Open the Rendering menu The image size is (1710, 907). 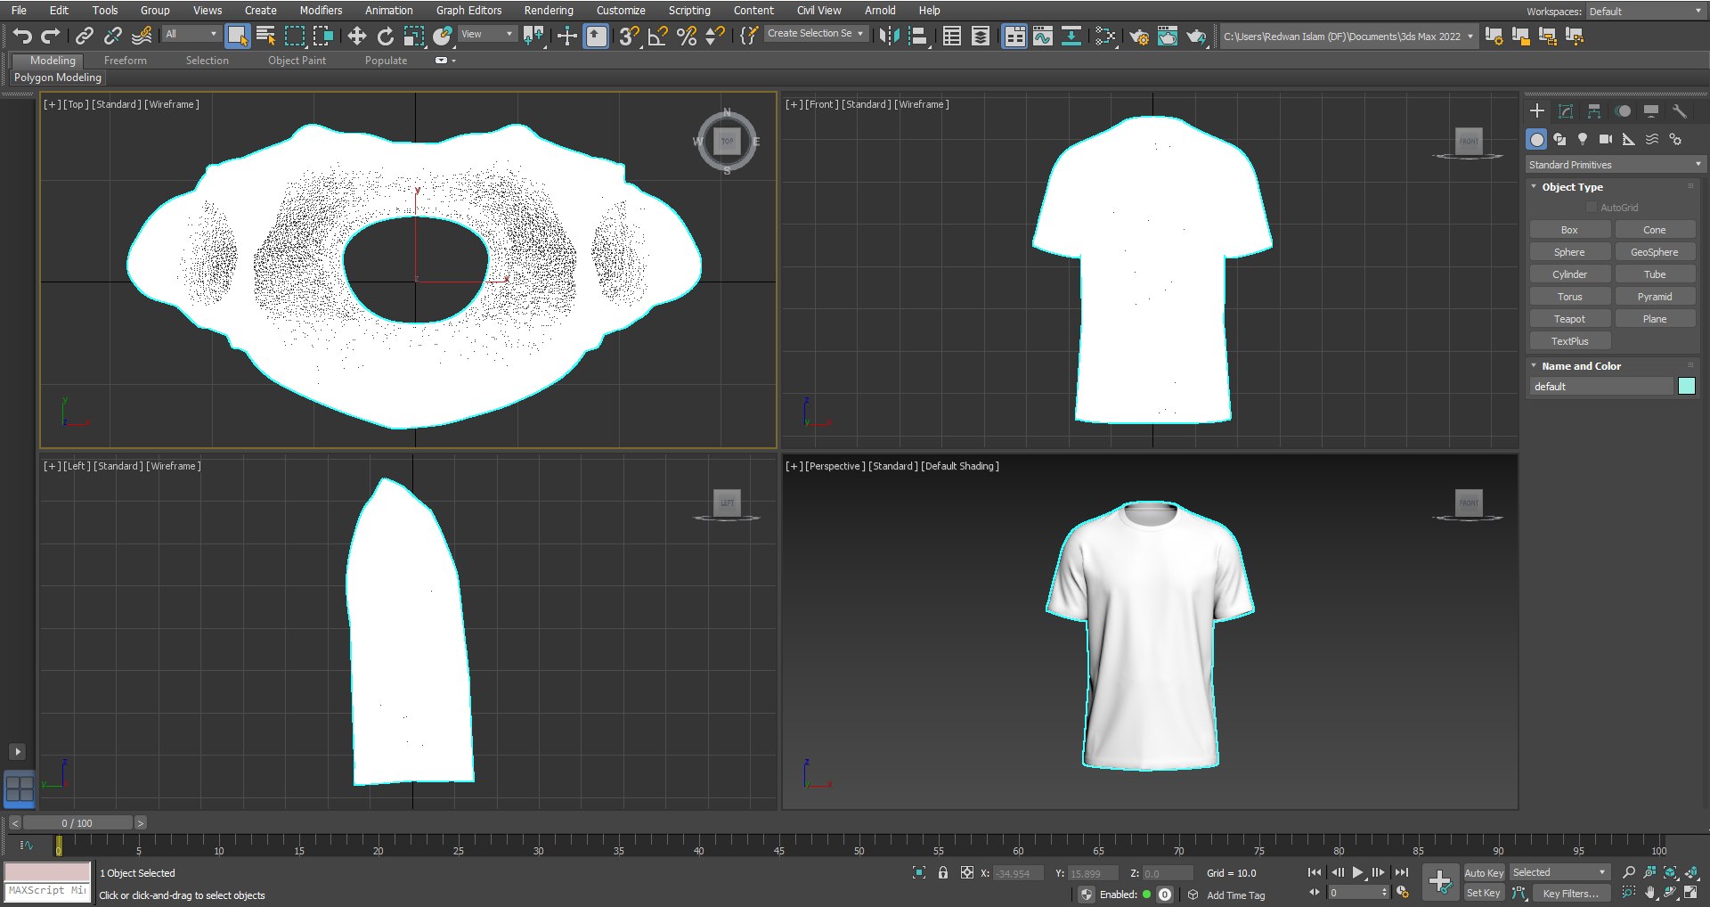[x=549, y=11]
